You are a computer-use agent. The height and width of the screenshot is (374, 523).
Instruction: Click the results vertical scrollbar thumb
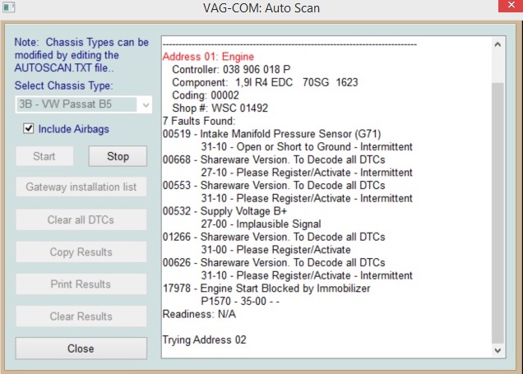coord(498,210)
